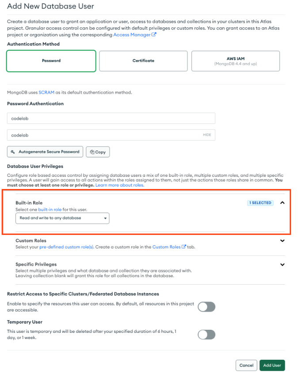
Task: Click the Cancel button
Action: click(246, 366)
